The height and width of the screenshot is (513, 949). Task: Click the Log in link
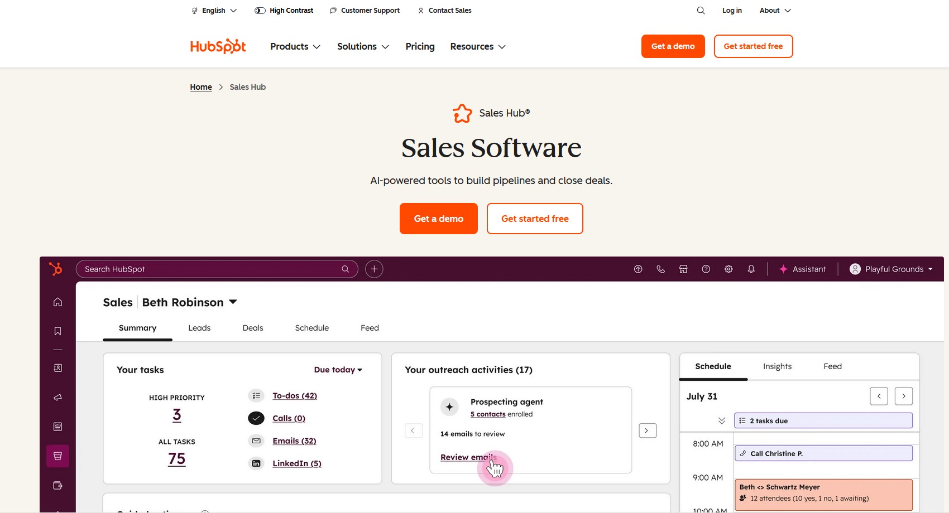tap(732, 11)
